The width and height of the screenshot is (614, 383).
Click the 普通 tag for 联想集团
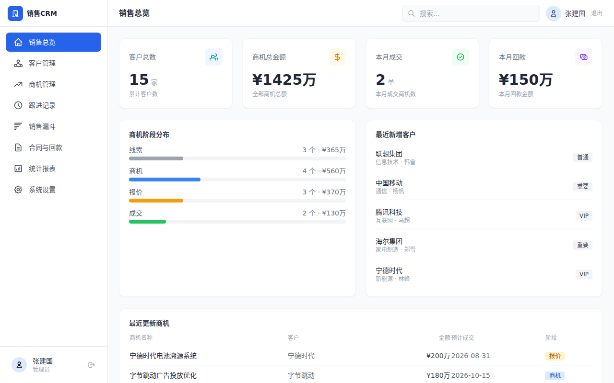pos(583,158)
